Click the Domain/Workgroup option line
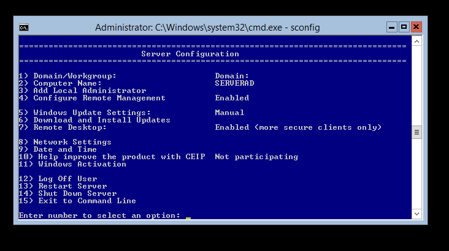449x251 pixels. [67, 76]
